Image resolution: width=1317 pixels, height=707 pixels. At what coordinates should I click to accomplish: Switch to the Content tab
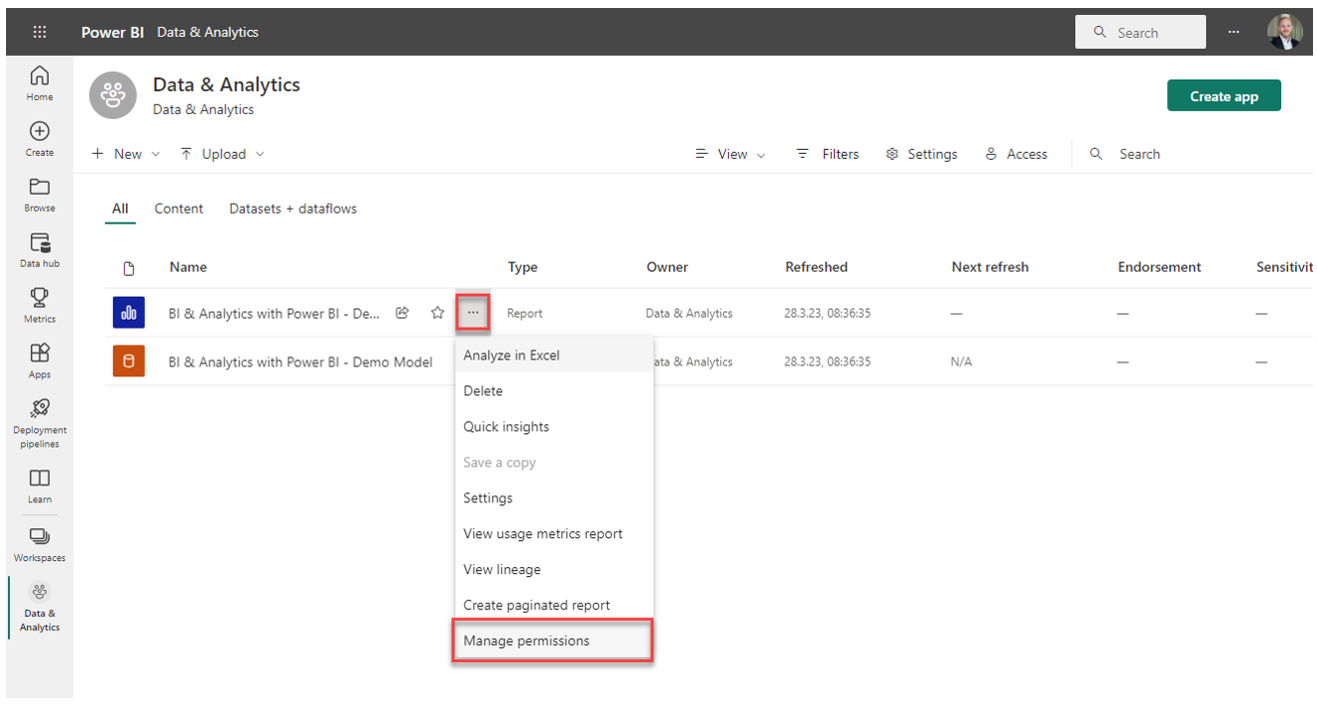tap(179, 209)
